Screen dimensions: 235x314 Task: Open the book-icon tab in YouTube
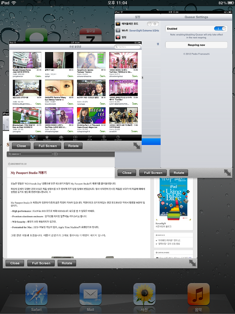pyautogui.click(x=75, y=138)
